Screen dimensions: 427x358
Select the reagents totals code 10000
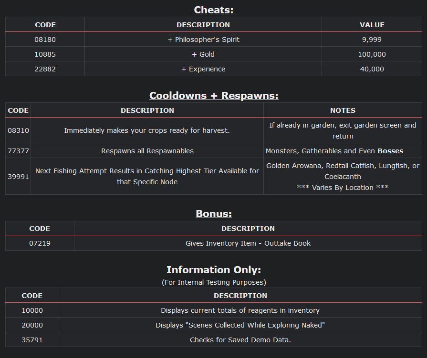click(x=32, y=310)
